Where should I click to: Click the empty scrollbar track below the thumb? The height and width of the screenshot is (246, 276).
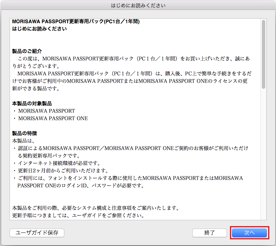264,158
